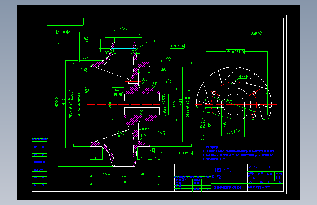Screen dimensions: 317x205
Task: Select the 60±0.50 toleranced dimension
Action: click(145, 129)
